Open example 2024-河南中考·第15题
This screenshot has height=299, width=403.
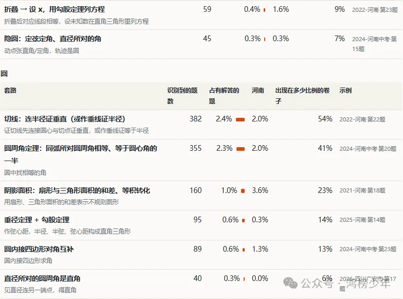[374, 44]
